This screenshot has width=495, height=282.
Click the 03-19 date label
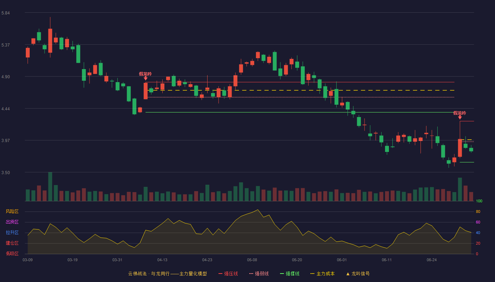[x=72, y=260]
